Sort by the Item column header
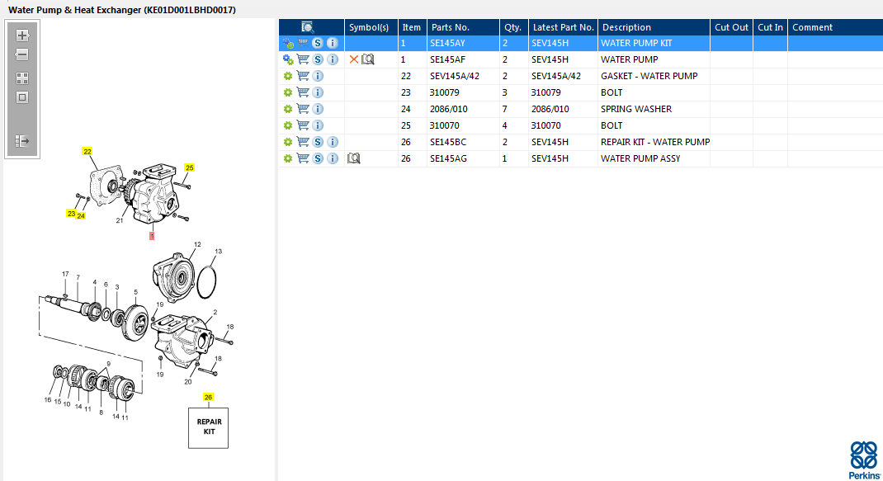Screen dimensions: 883x481 tap(413, 27)
